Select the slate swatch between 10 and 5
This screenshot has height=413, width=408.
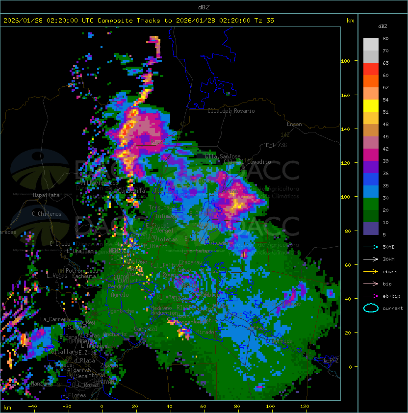pos(371,229)
